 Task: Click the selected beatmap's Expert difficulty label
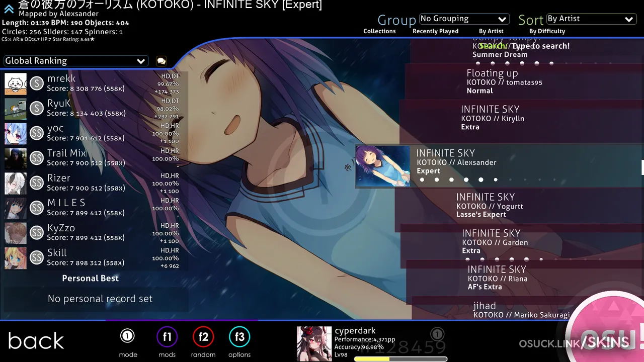tap(428, 171)
